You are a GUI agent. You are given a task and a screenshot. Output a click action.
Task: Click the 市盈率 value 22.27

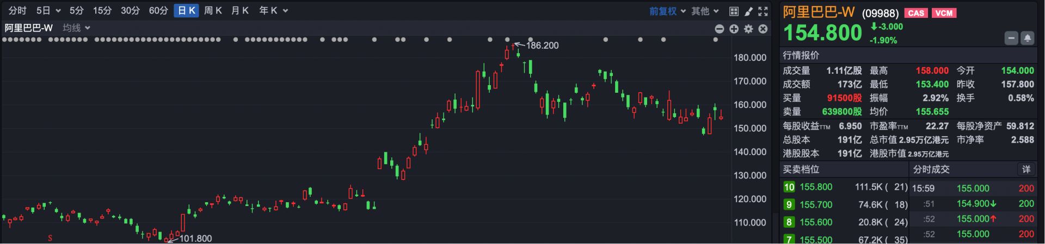coord(937,126)
